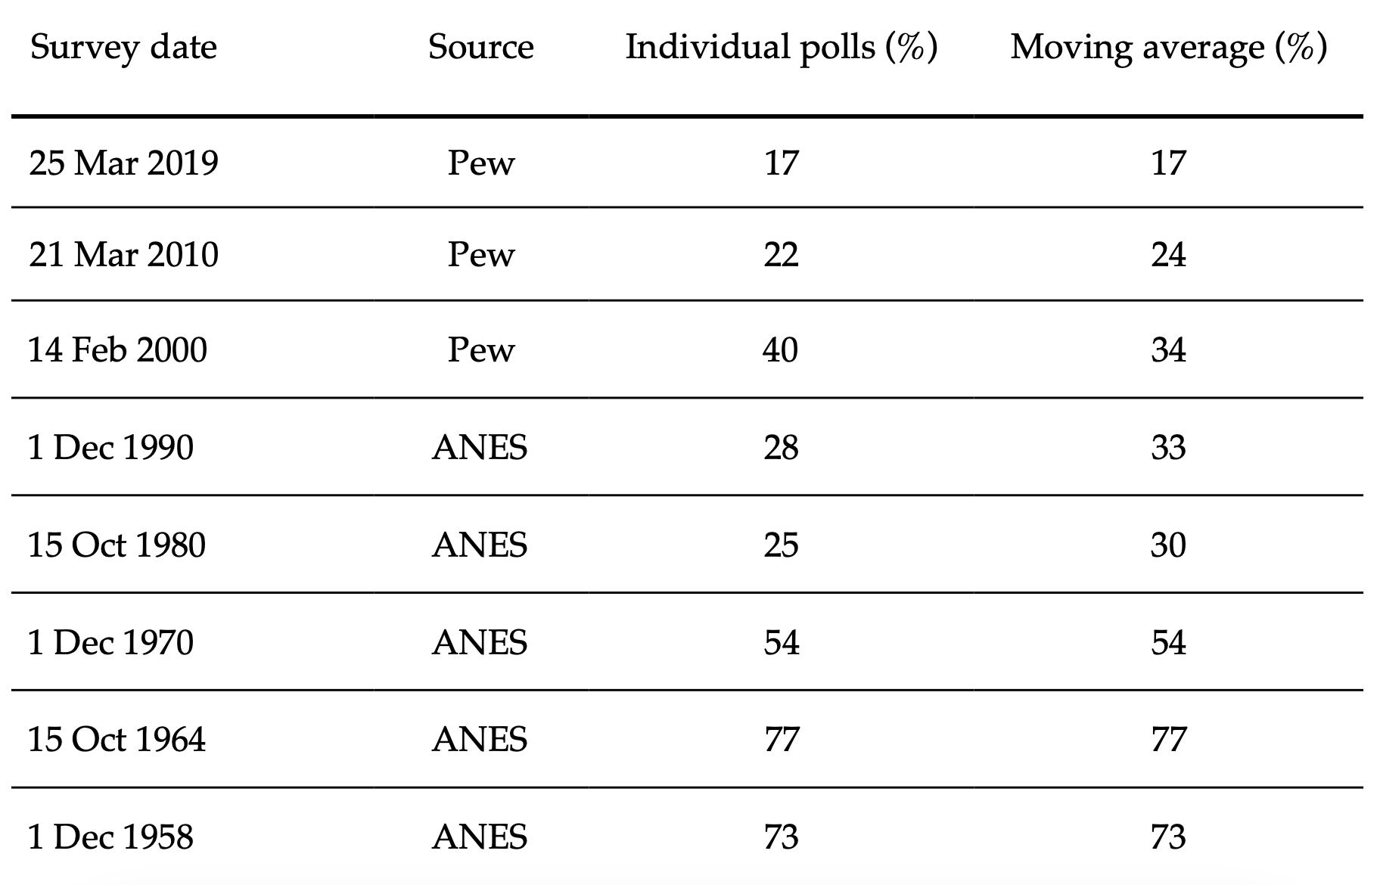Select the "1 Dec 1958" date cell
This screenshot has width=1380, height=885.
click(x=110, y=837)
